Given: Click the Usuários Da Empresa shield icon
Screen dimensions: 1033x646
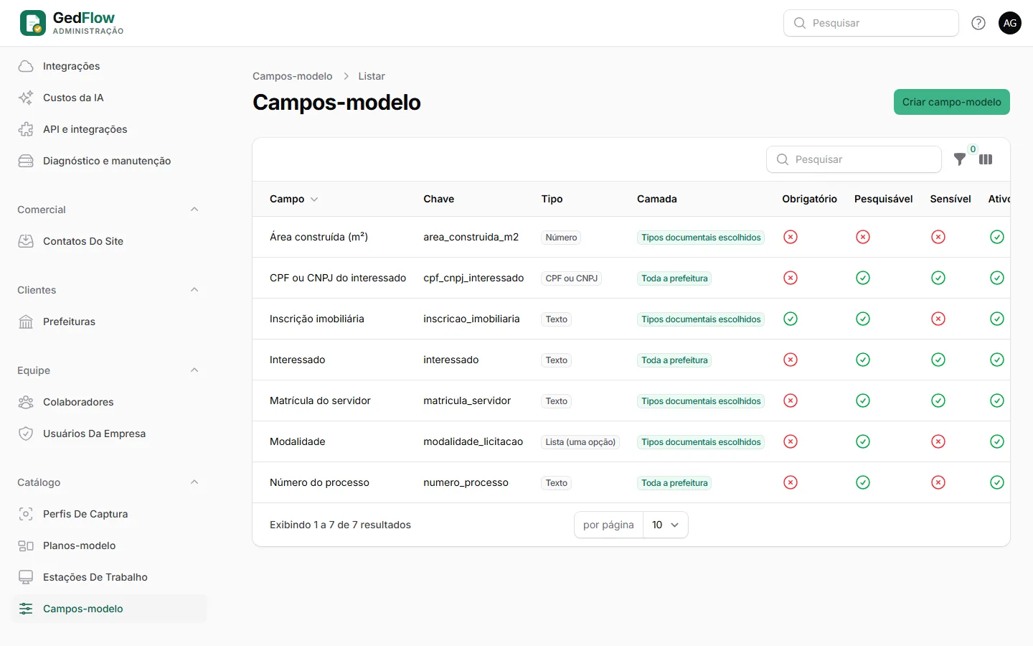Looking at the screenshot, I should click(26, 434).
